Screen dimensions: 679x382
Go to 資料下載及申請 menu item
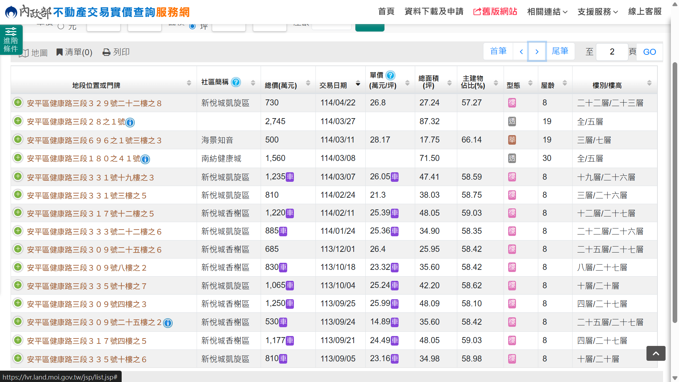434,12
